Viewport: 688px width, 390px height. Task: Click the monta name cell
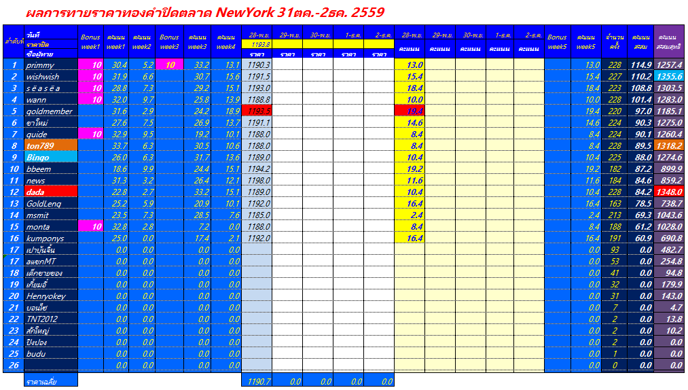51,227
